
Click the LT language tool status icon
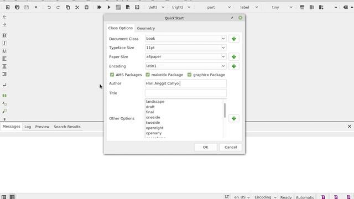point(227,197)
